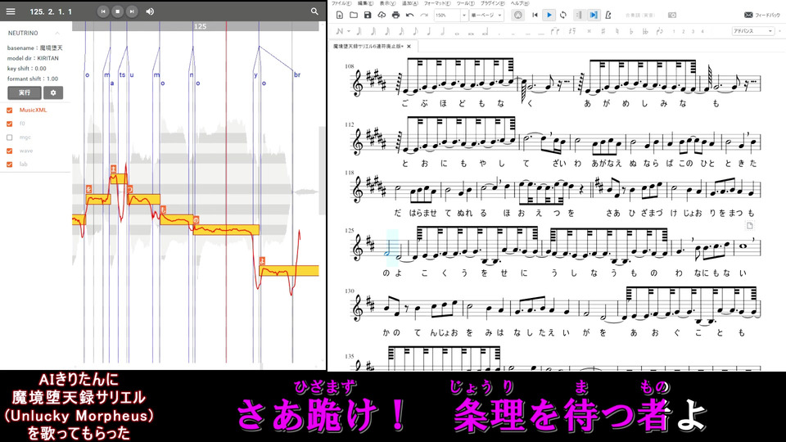Click the 実行 run button

24,92
